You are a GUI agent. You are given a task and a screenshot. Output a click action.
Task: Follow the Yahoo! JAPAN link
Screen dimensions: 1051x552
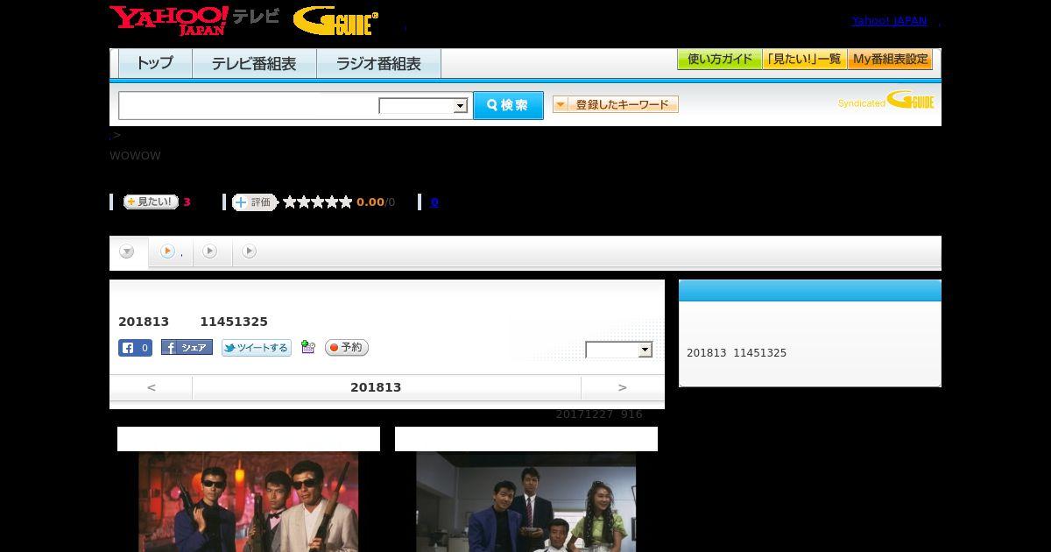pyautogui.click(x=889, y=21)
